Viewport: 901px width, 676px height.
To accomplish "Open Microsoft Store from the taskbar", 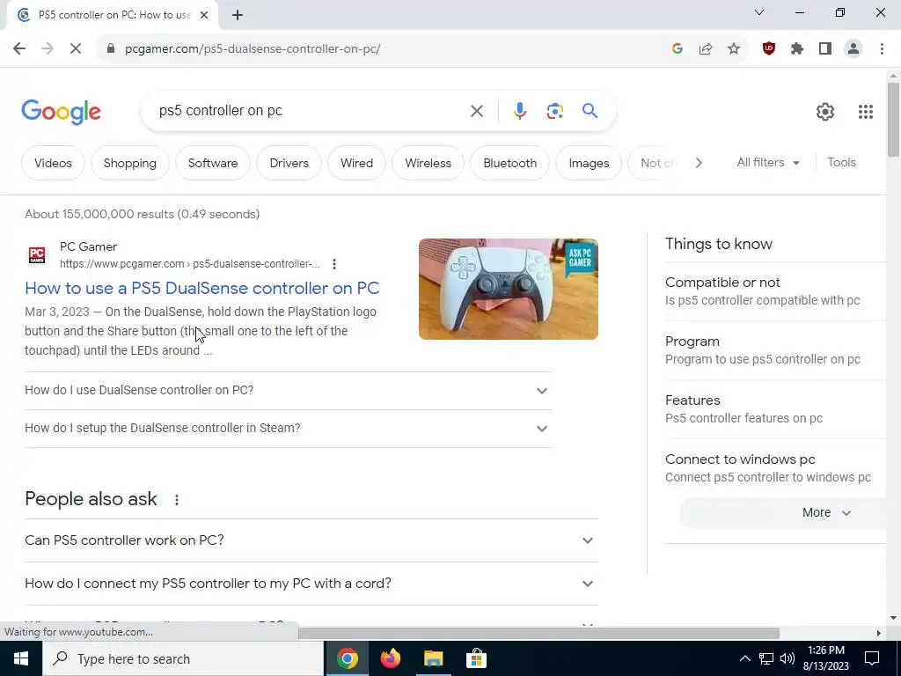I will (476, 658).
